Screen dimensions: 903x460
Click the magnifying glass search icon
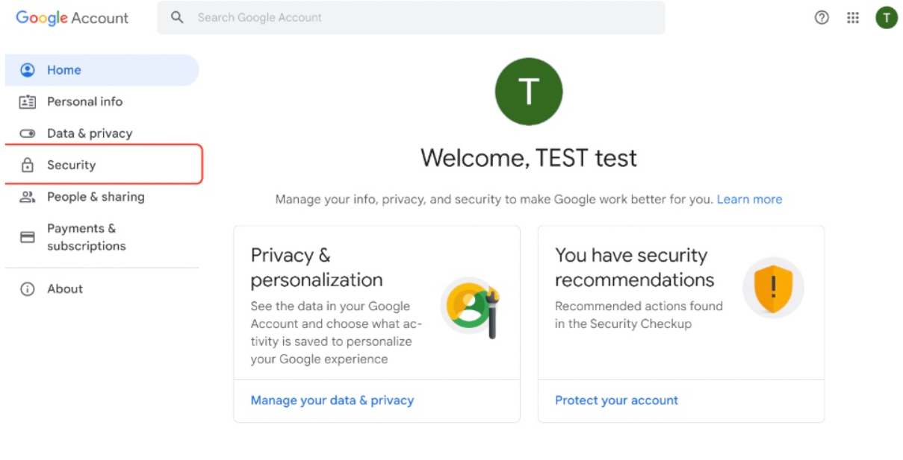tap(177, 17)
